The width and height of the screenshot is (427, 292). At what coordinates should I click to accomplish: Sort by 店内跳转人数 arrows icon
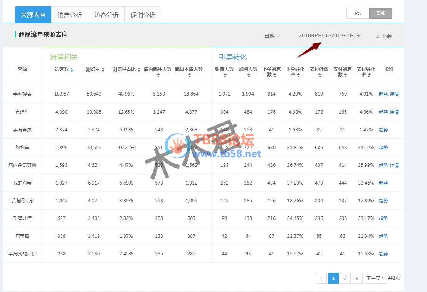point(158,75)
